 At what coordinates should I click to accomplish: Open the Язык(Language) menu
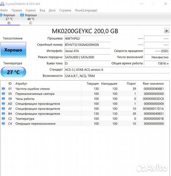pyautogui.click(x=86, y=10)
